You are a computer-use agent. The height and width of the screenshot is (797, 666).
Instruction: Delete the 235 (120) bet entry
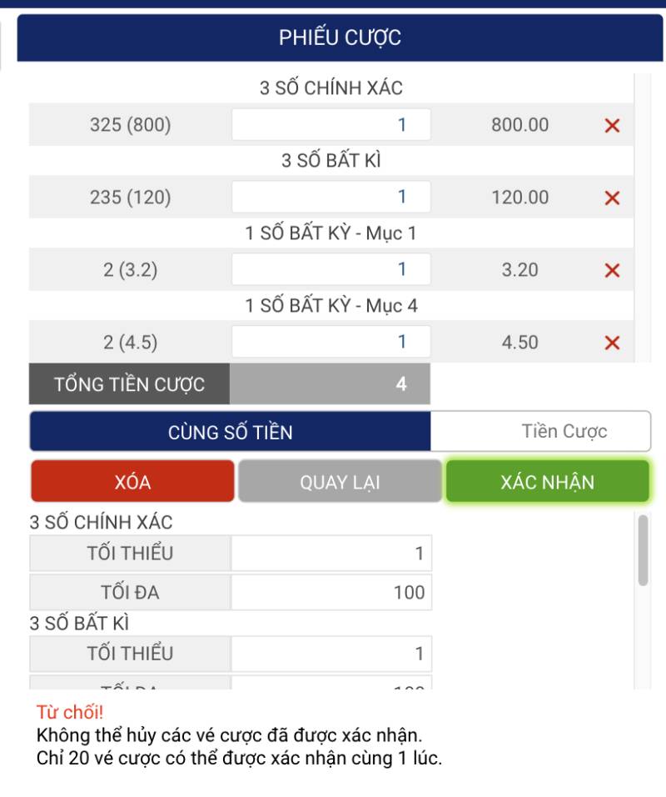coord(612,198)
